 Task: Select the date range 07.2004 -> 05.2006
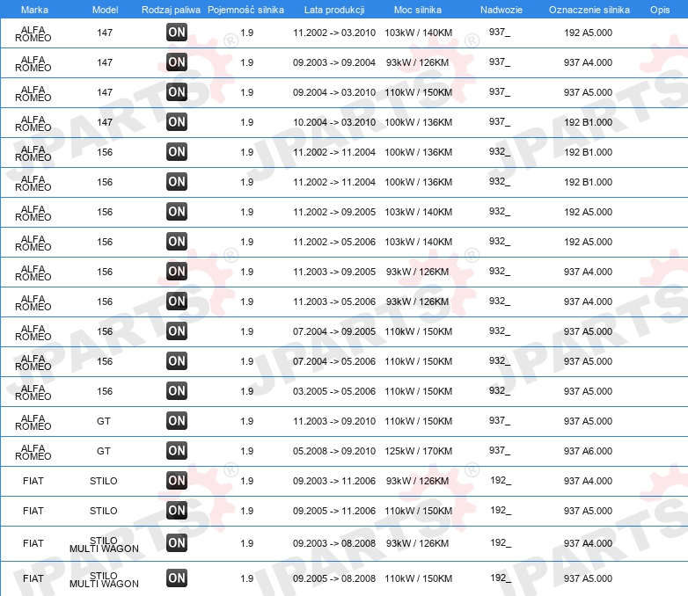334,361
